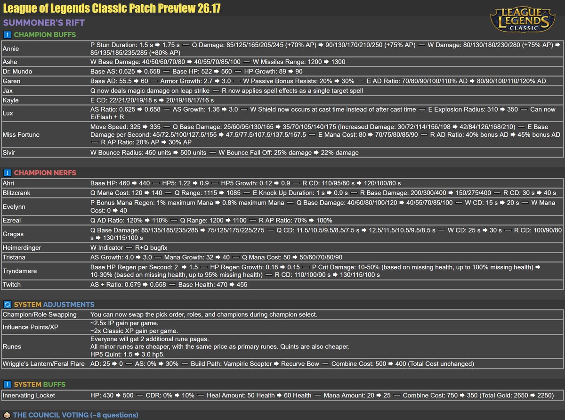The image size is (565, 420).
Task: Select the Ezreal champion name
Action: 12,221
